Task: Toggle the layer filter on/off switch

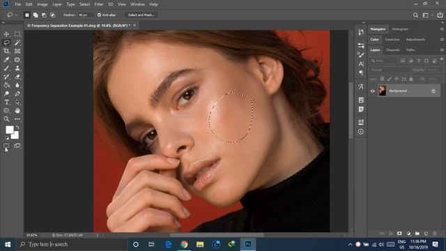Action: coord(441,59)
